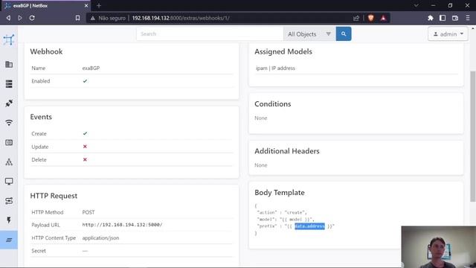Click the browser address bar URL
Viewport: 476px width, 268px height.
point(181,18)
